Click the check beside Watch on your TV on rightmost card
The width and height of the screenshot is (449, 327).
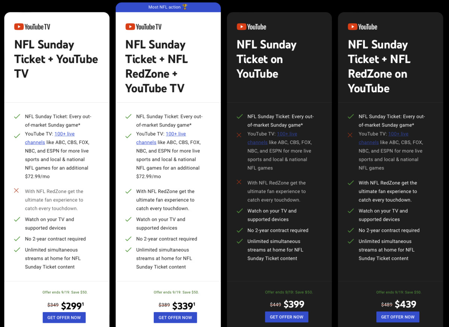coord(350,211)
